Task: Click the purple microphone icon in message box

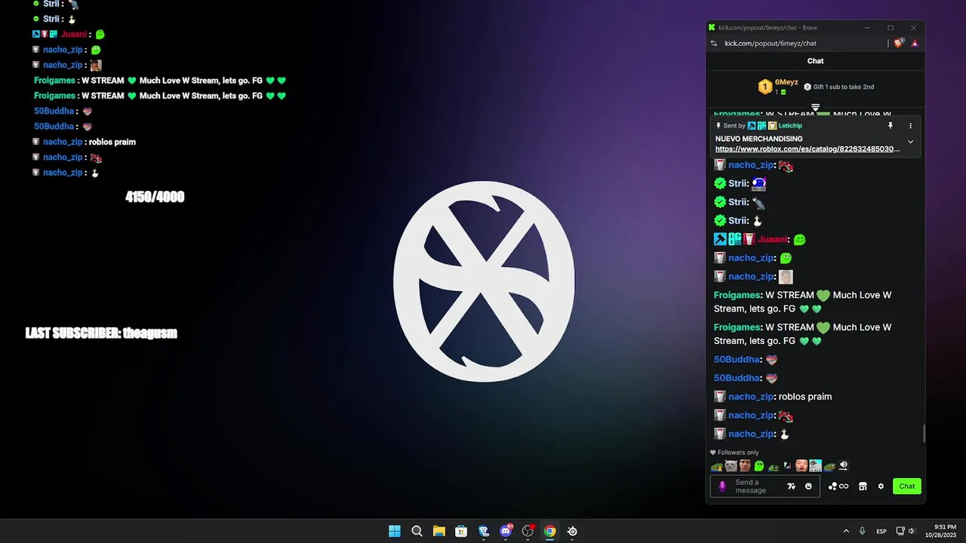Action: (x=722, y=486)
